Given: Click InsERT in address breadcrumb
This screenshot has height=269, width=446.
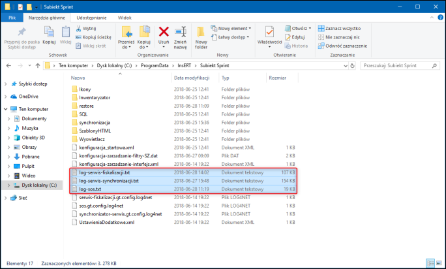Looking at the screenshot, I should (x=185, y=65).
